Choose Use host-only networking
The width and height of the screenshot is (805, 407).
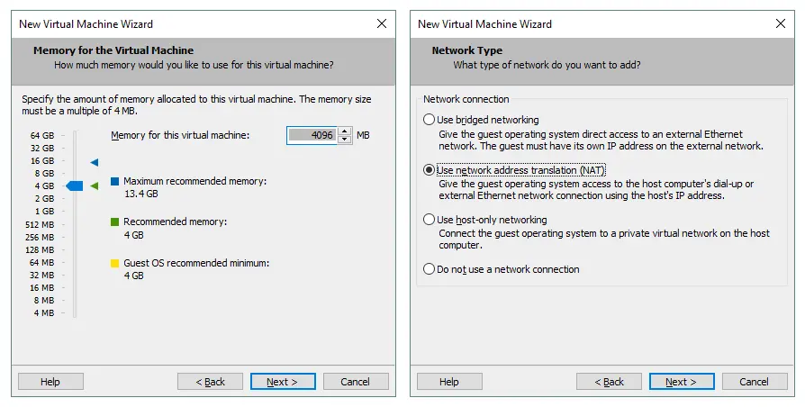click(x=429, y=220)
